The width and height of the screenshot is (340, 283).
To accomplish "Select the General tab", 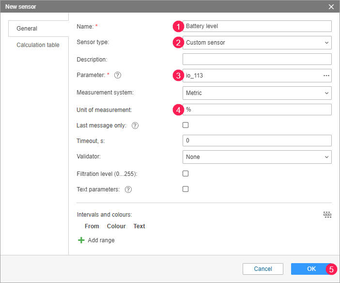I will pos(27,29).
